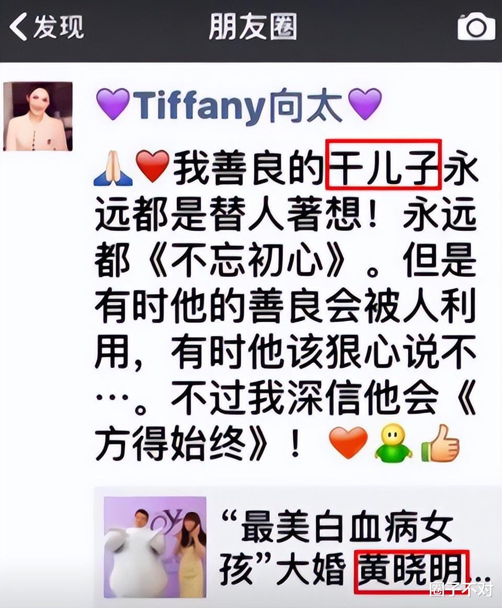Tap the purple heart before Tiffany
The width and height of the screenshot is (502, 608).
pyautogui.click(x=112, y=104)
